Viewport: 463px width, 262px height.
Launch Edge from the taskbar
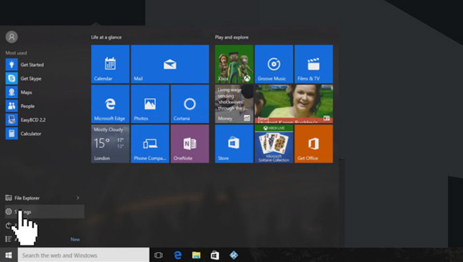tap(178, 255)
